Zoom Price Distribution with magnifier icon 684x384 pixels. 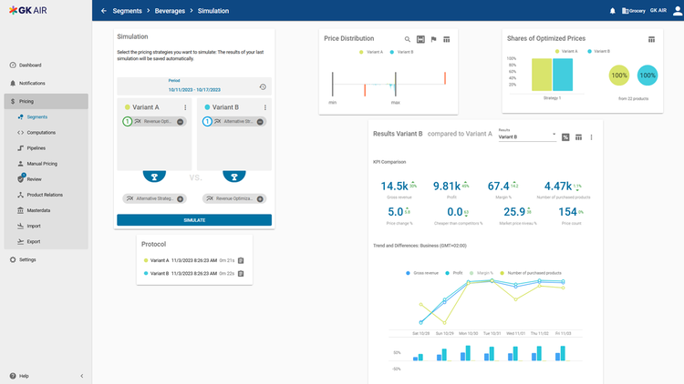408,40
